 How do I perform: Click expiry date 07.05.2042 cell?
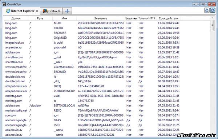click(169, 105)
